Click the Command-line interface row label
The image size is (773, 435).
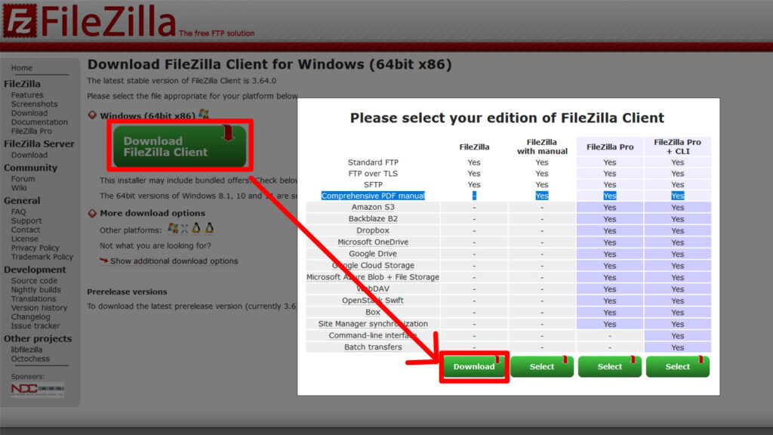click(x=373, y=335)
